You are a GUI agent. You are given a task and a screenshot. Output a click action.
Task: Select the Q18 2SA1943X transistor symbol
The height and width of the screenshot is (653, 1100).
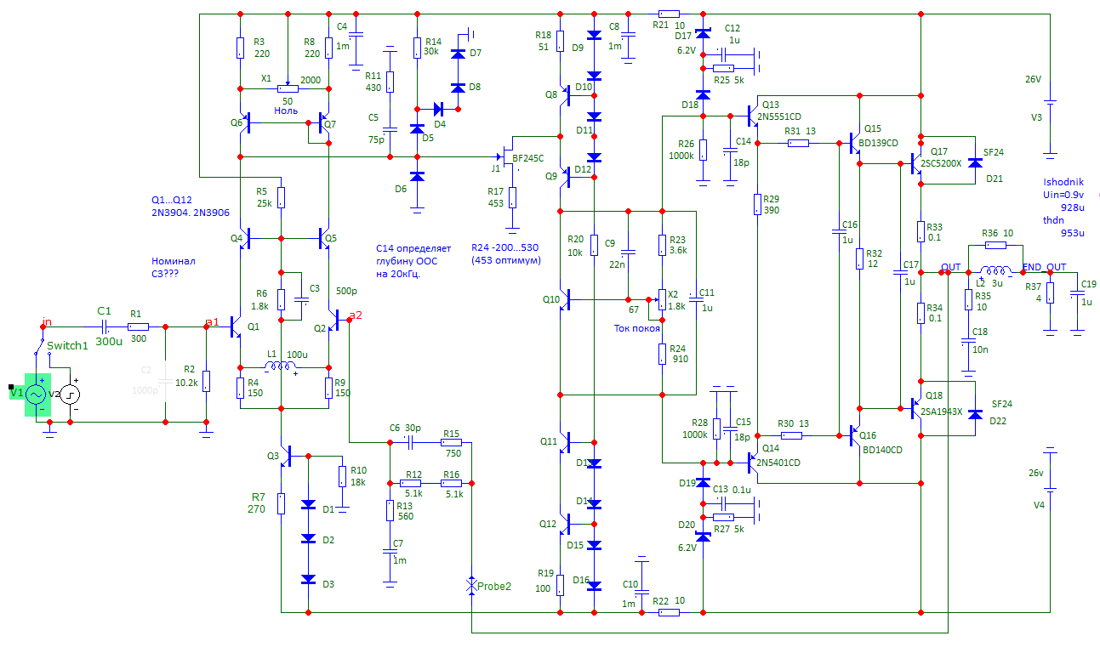(916, 407)
